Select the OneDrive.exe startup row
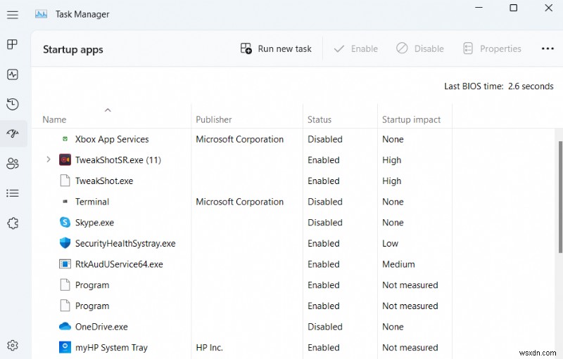The image size is (563, 359). click(101, 327)
